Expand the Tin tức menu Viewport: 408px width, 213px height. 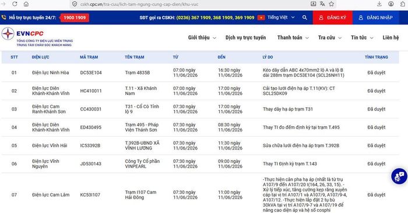[362, 38]
